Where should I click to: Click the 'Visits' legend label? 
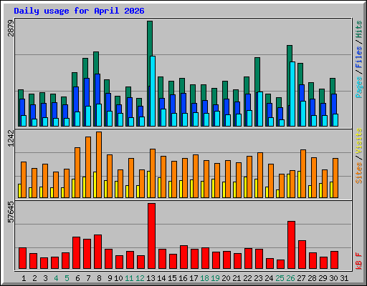coord(359,141)
